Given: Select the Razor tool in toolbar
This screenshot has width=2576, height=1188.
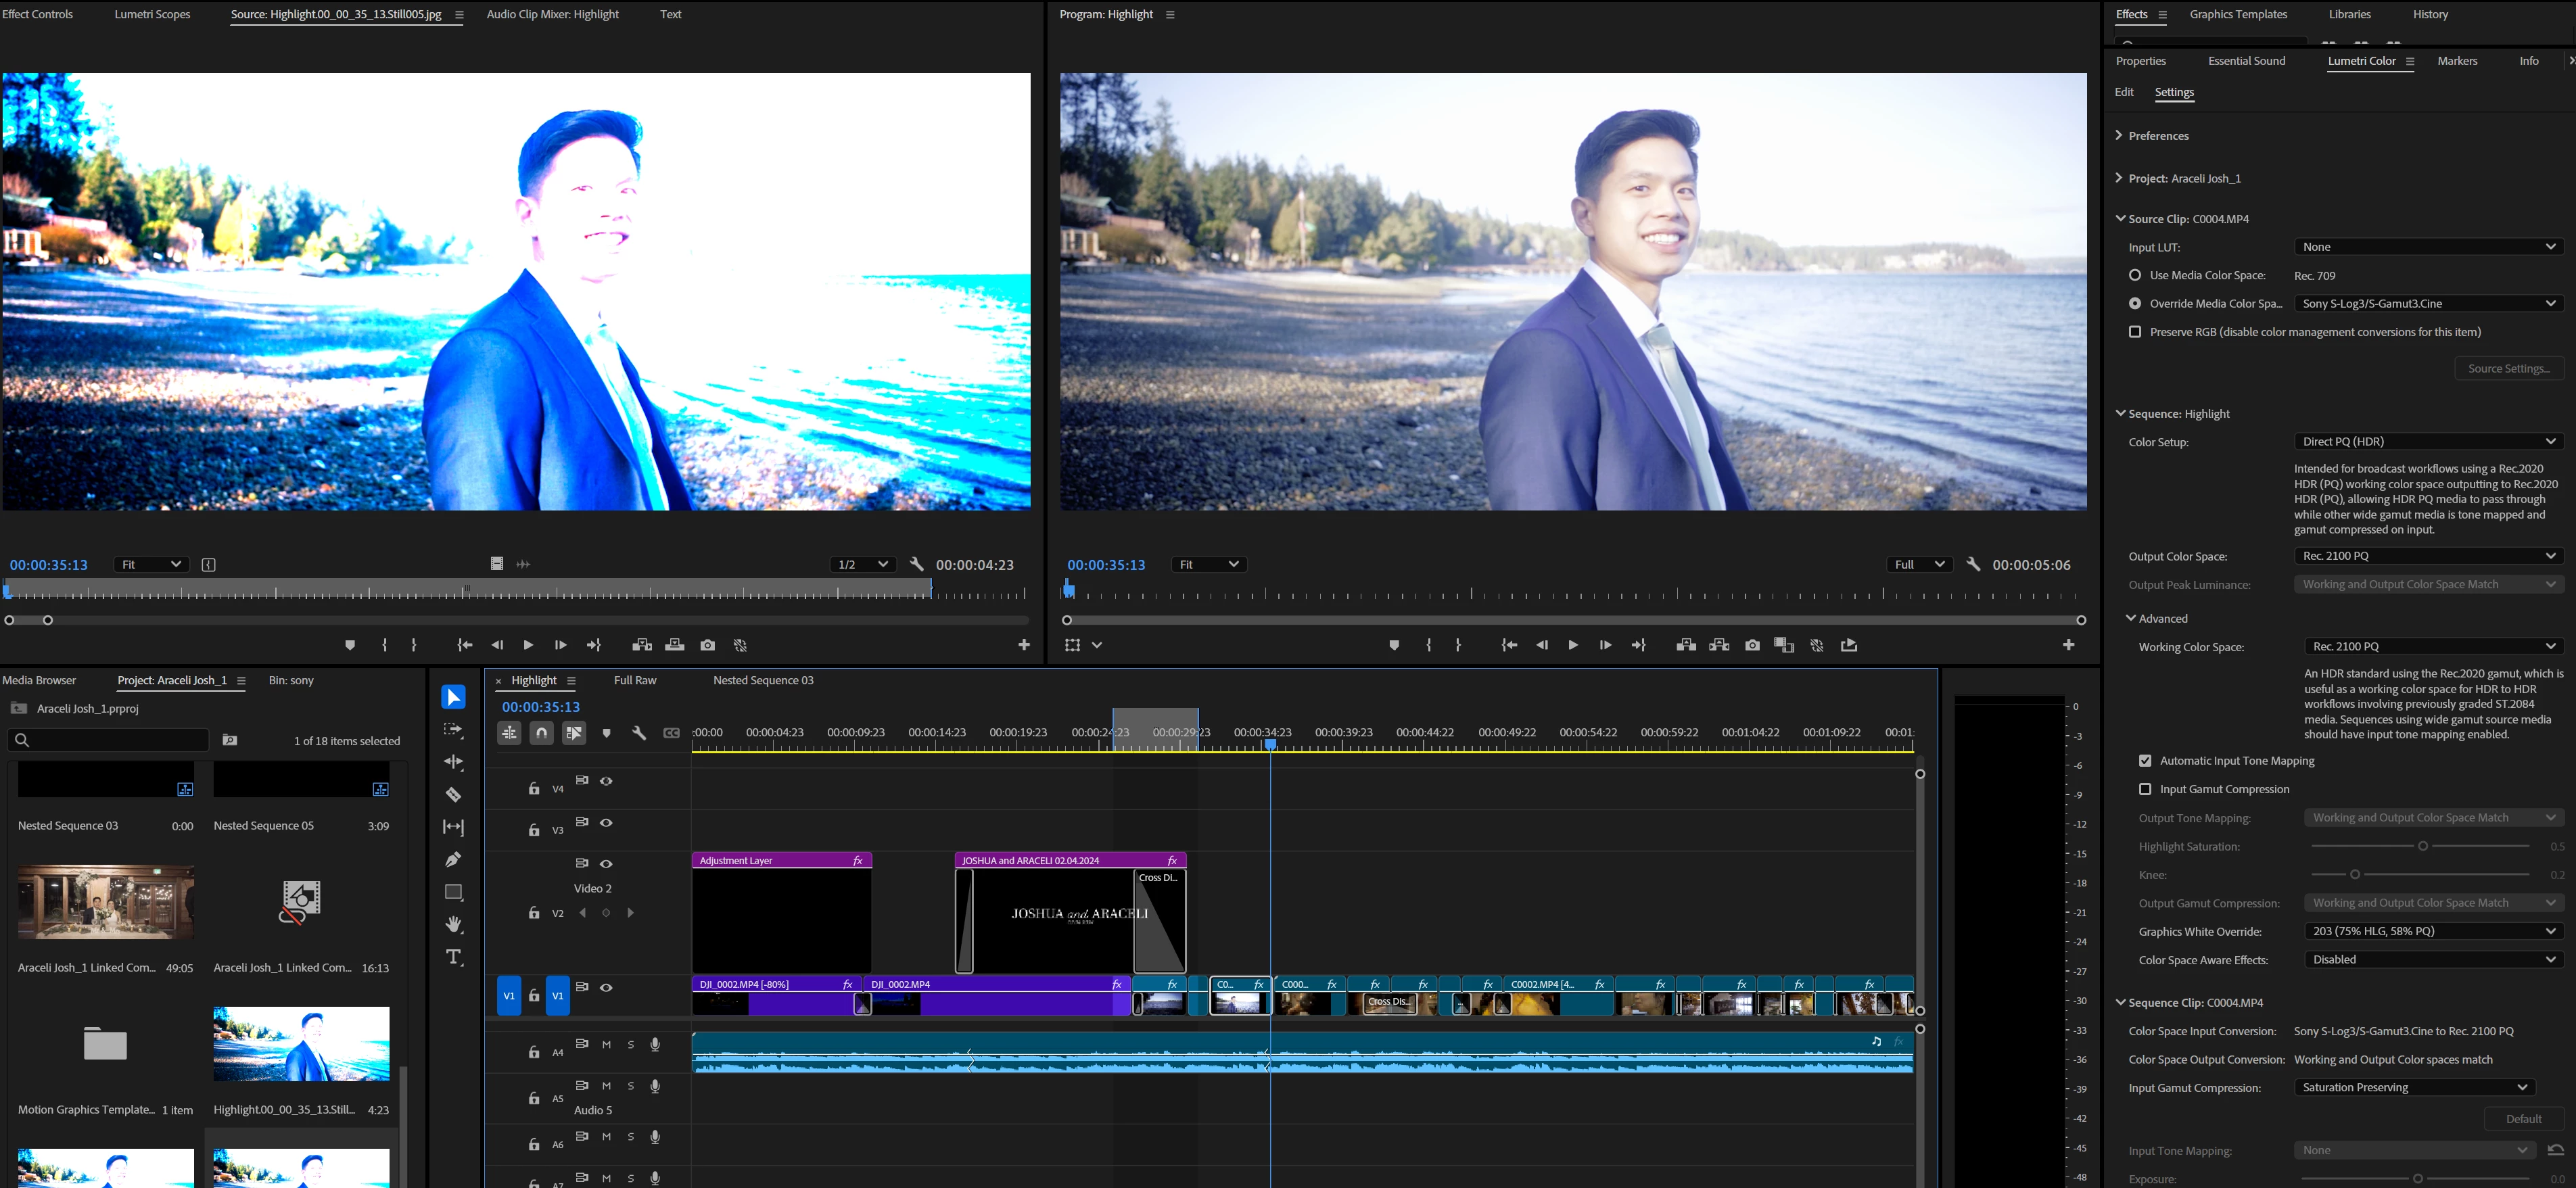Looking at the screenshot, I should click(453, 795).
